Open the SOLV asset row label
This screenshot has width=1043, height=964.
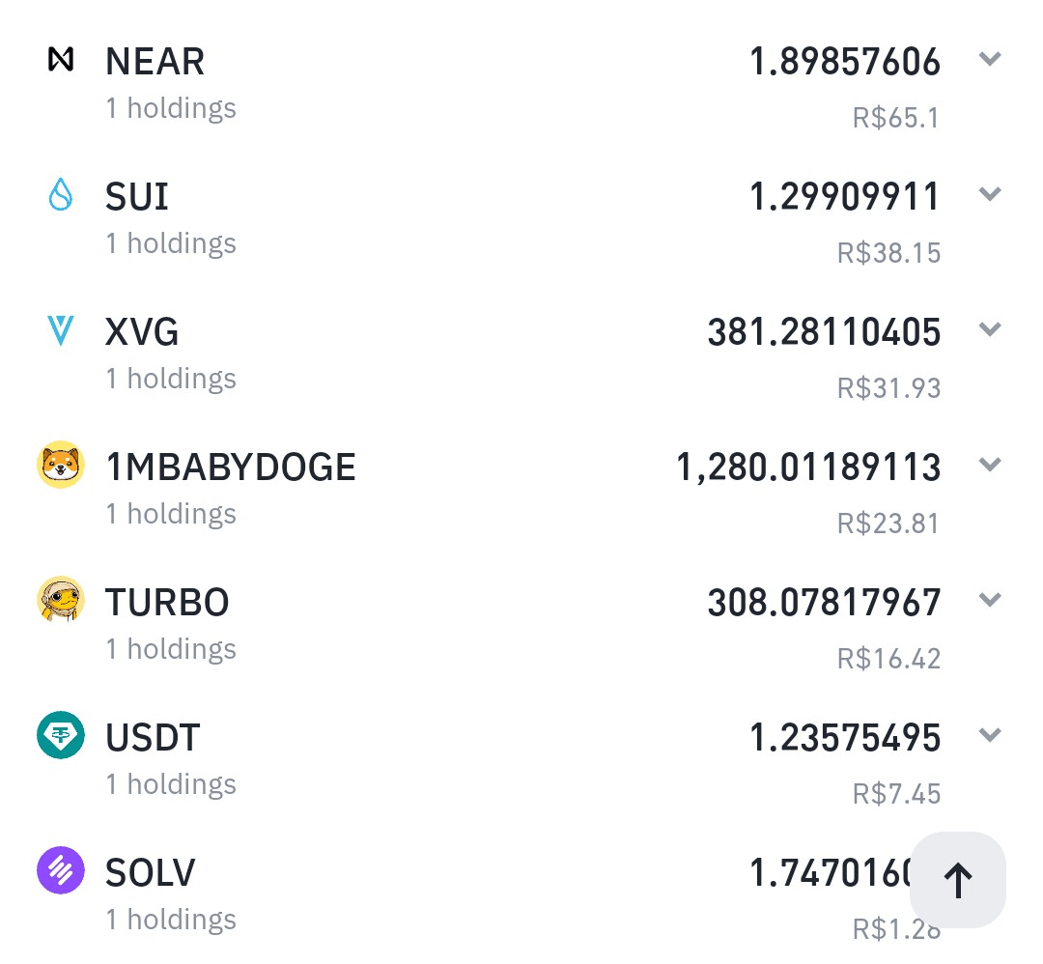point(151,872)
